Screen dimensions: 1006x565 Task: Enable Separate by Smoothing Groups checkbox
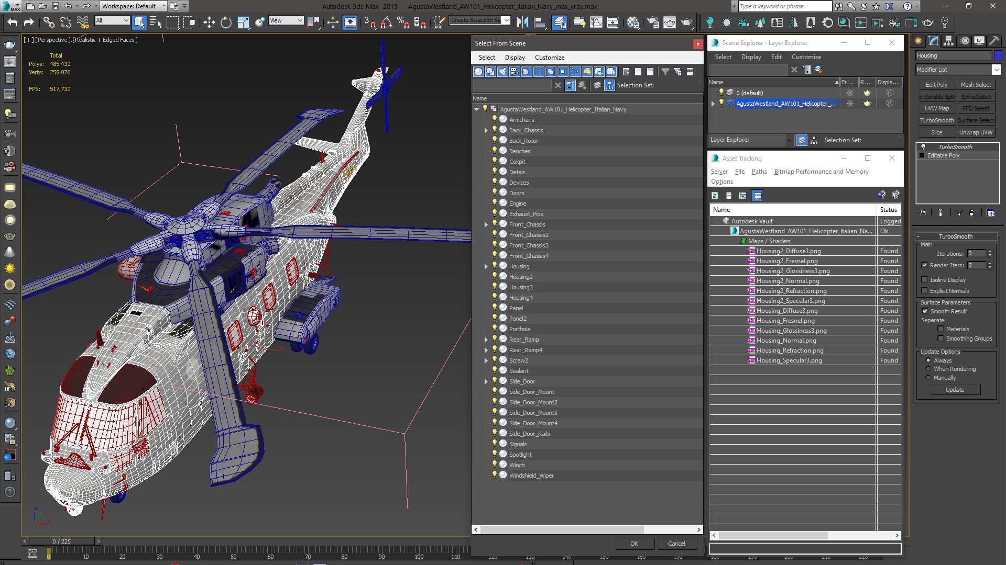tap(941, 338)
